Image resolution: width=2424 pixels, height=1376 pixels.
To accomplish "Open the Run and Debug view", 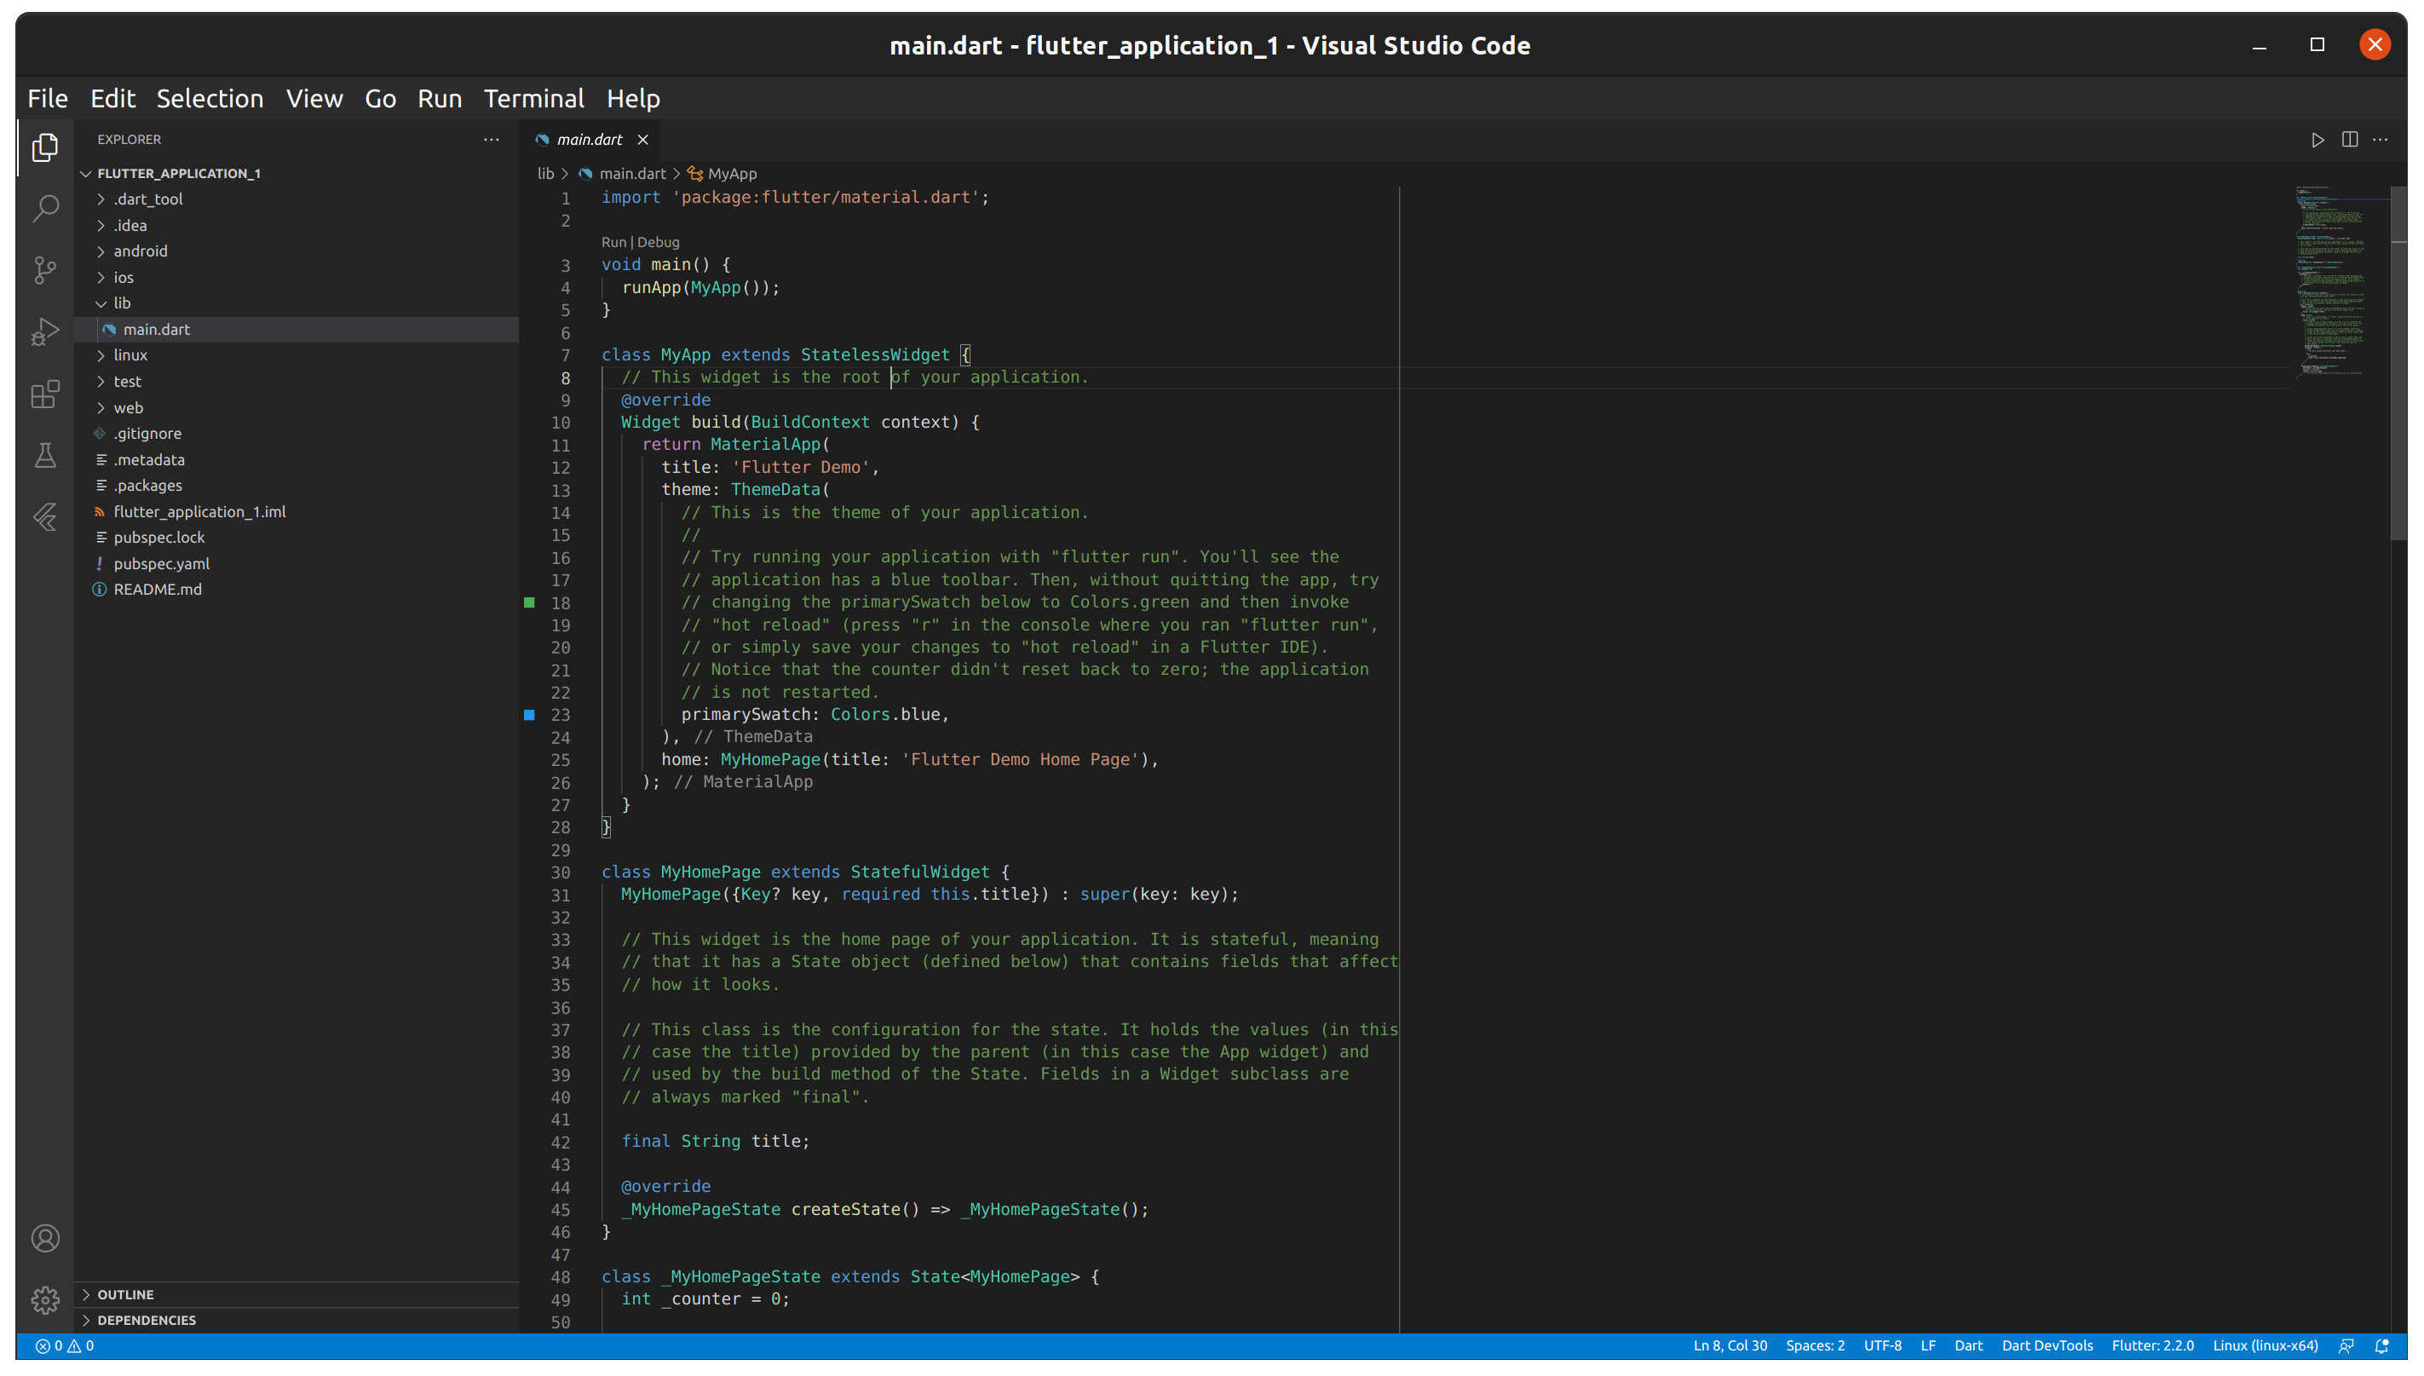I will coord(44,331).
